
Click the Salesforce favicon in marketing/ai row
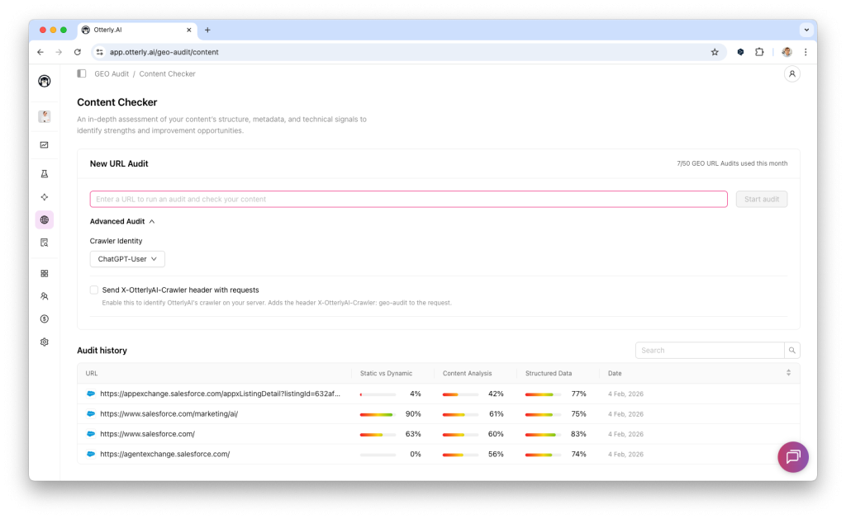tap(91, 414)
